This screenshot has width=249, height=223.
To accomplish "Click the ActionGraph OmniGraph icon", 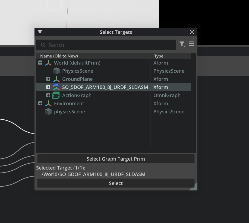I will tap(56, 95).
